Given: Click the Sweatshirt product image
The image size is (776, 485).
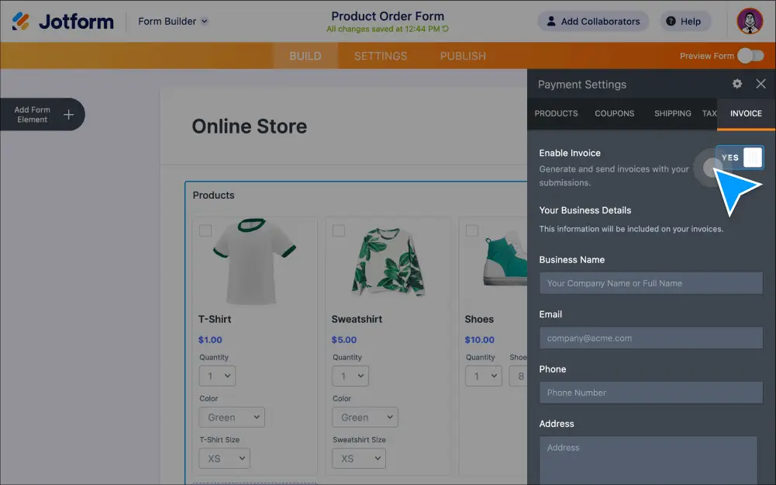Looking at the screenshot, I should 388,262.
